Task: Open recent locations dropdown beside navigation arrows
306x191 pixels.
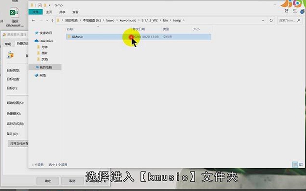Action: (x=47, y=20)
